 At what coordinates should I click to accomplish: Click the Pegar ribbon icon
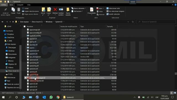click(x=19, y=10)
